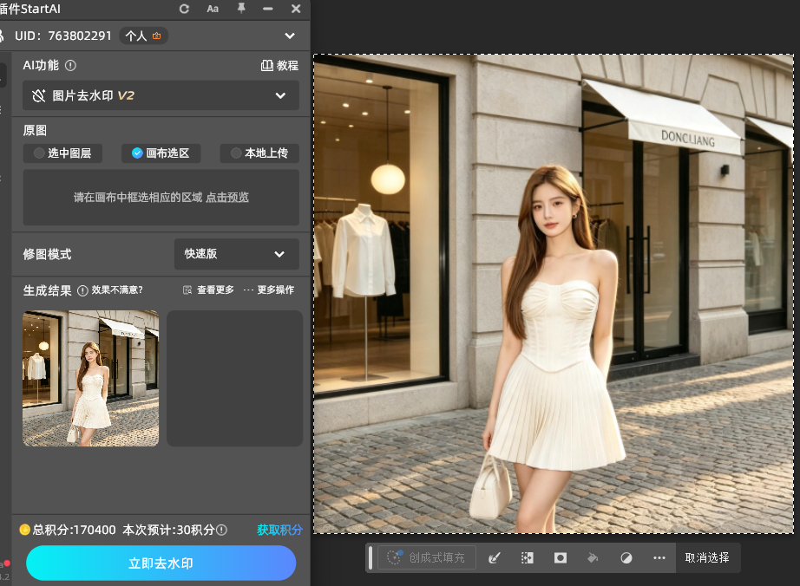The width and height of the screenshot is (800, 586).
Task: Open the three-dot more options in taskbar
Action: click(x=659, y=558)
